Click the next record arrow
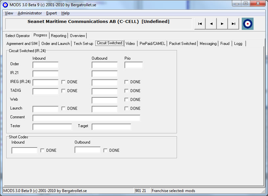The width and height of the screenshot is (268, 196). pyautogui.click(x=222, y=24)
